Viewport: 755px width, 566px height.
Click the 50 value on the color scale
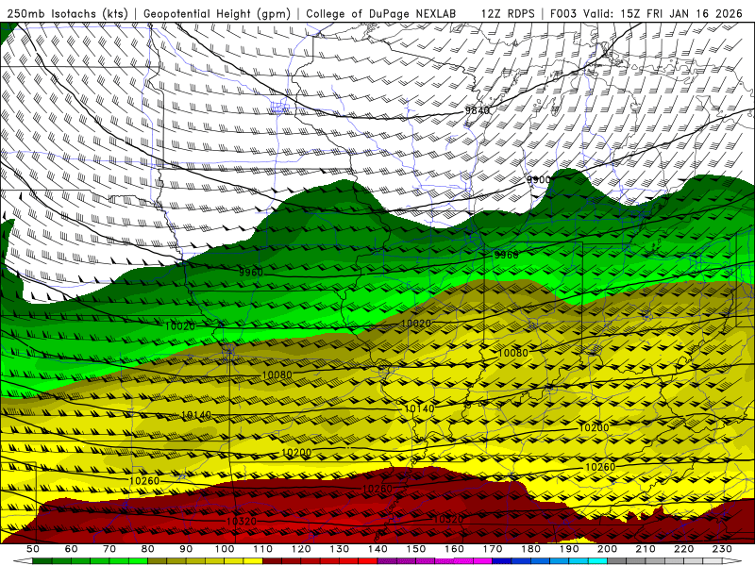tap(33, 549)
